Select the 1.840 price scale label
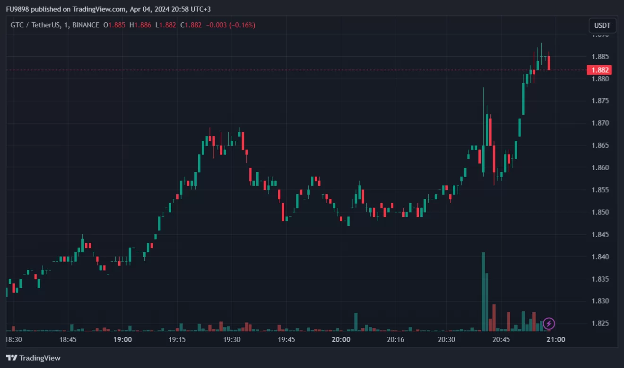This screenshot has height=368, width=624. pos(599,257)
